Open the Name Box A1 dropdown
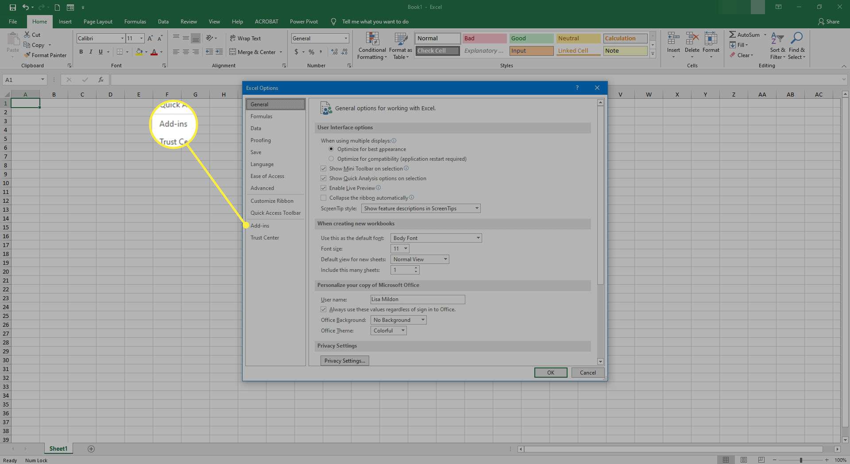This screenshot has width=850, height=464. point(42,80)
